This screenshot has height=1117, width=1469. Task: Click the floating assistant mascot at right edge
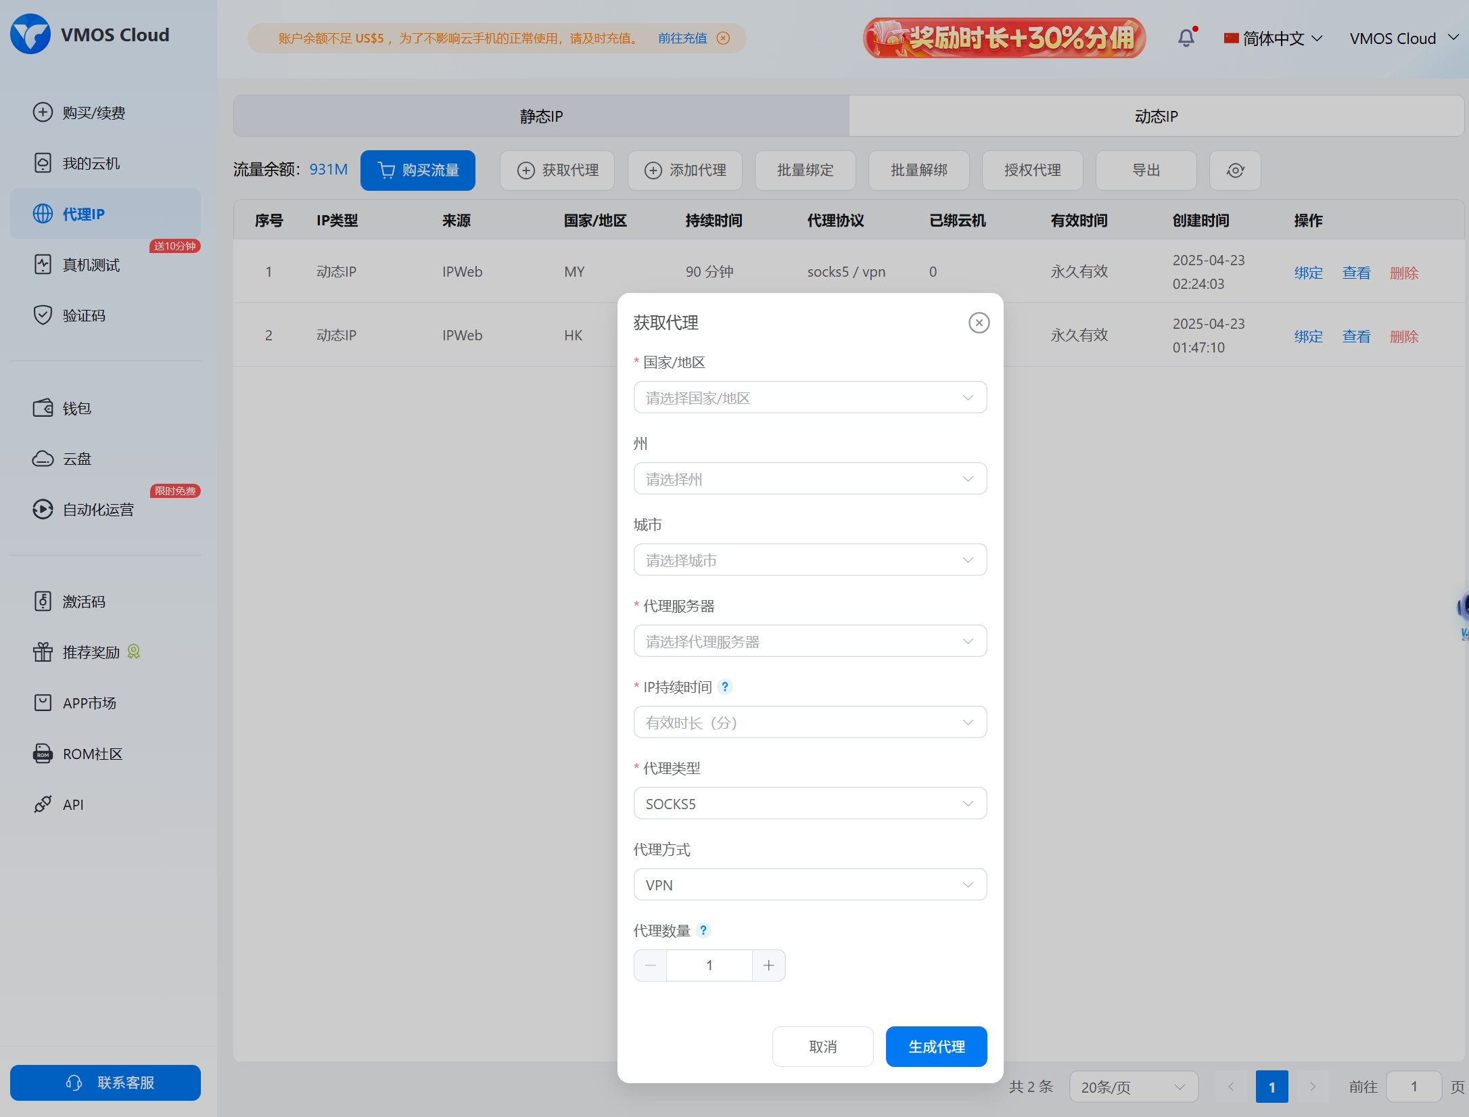click(1463, 614)
